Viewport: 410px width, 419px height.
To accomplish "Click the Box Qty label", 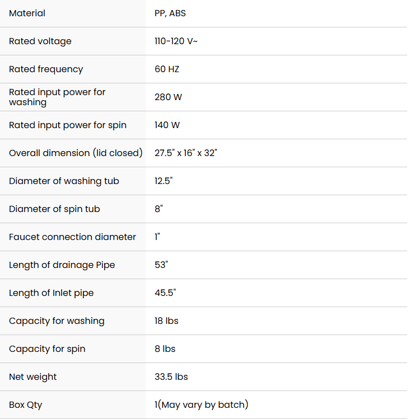I will pyautogui.click(x=25, y=404).
